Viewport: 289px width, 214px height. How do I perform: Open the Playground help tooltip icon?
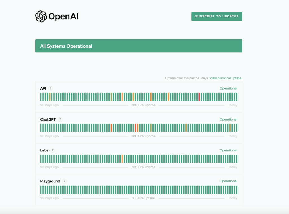pyautogui.click(x=64, y=181)
